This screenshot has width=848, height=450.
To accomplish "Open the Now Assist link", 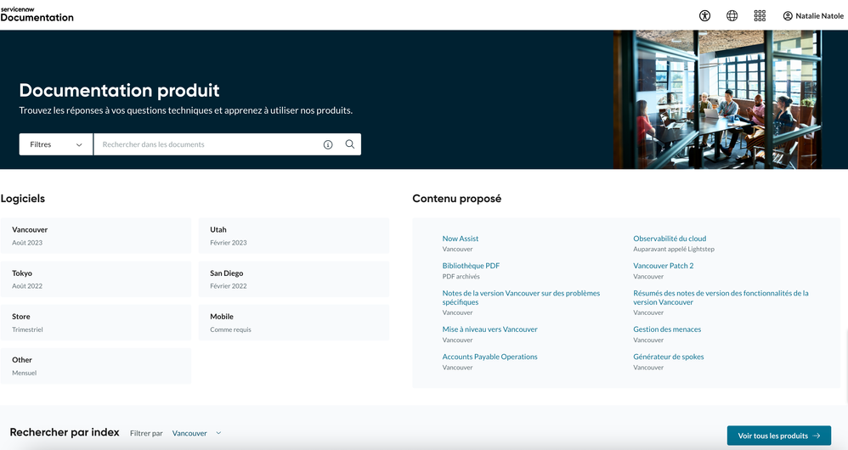I will point(461,239).
